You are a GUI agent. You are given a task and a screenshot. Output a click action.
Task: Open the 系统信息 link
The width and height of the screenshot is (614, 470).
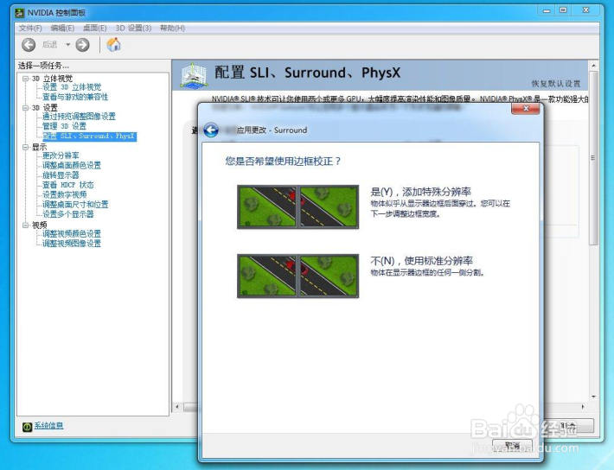click(48, 426)
